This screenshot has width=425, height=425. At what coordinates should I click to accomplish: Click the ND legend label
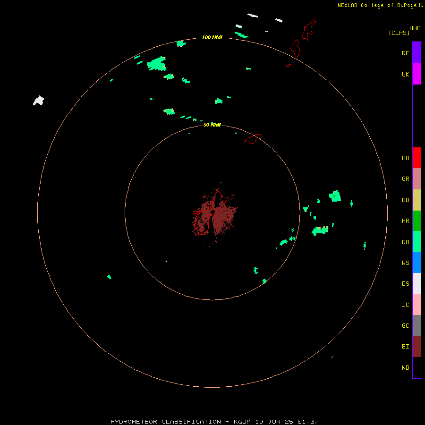pyautogui.click(x=405, y=367)
